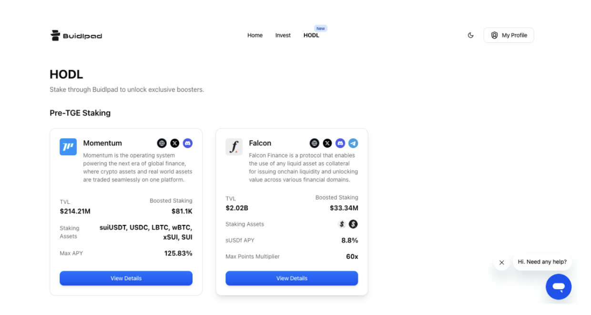
Task: Click the Buidlpad logo
Action: (x=76, y=36)
